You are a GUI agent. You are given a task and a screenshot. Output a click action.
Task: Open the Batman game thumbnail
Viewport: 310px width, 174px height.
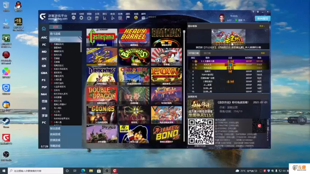(167, 38)
